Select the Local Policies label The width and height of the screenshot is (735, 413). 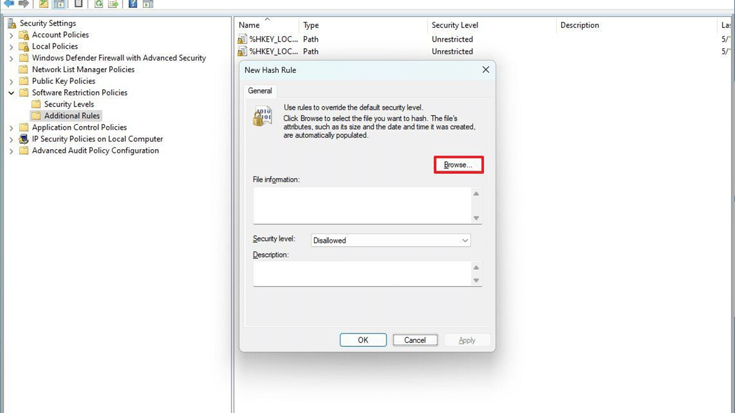pyautogui.click(x=55, y=47)
